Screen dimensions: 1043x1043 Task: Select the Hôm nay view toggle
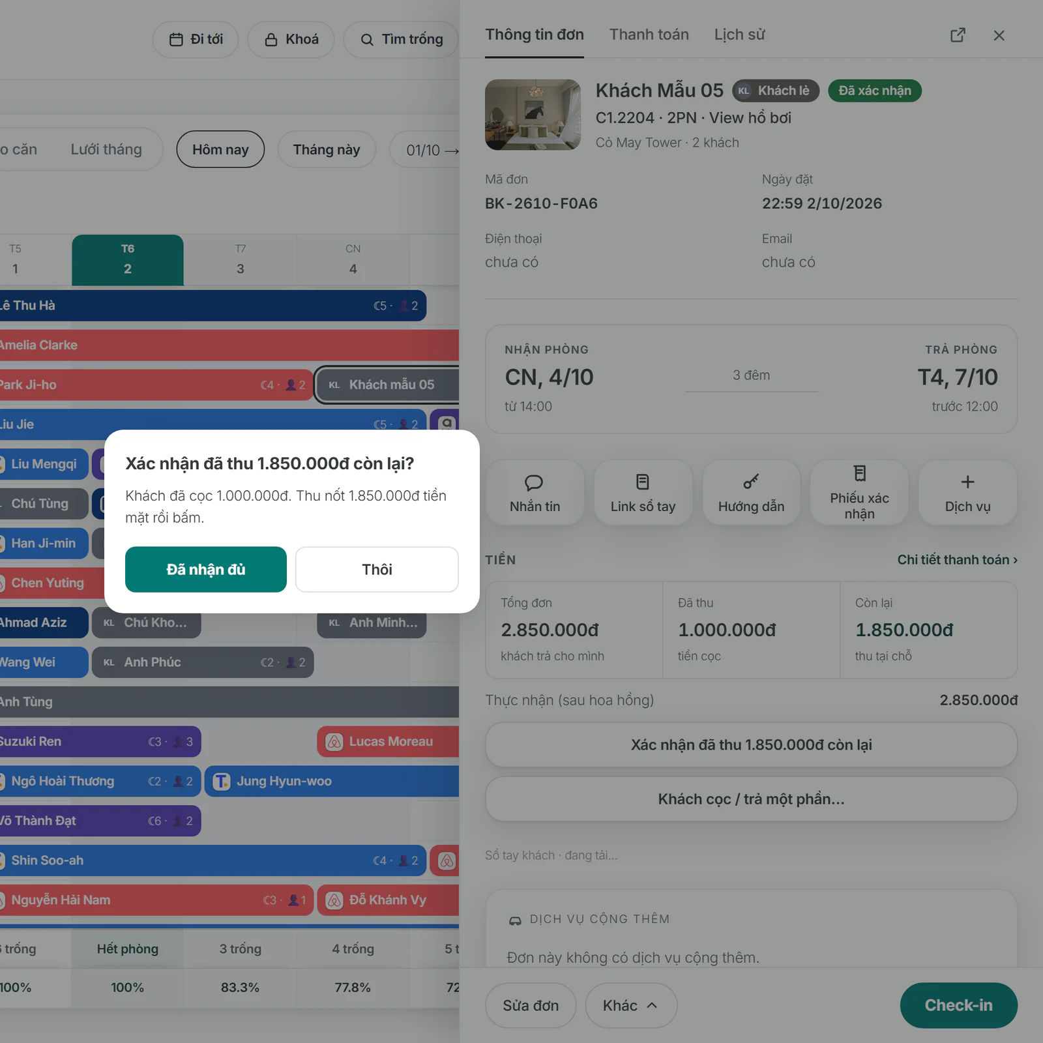click(220, 150)
